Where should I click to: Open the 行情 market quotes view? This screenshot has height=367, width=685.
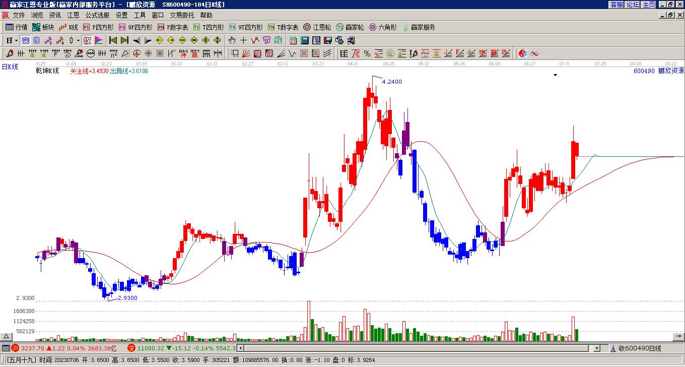[x=16, y=27]
